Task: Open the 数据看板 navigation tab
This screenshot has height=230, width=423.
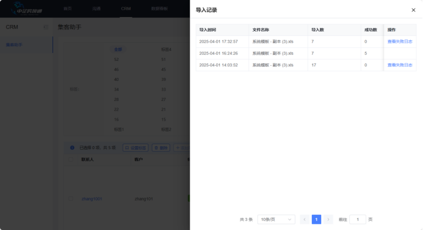Action: [160, 9]
